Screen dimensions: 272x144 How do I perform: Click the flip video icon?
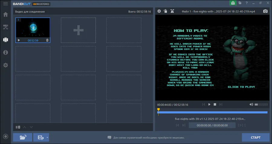tap(172, 11)
